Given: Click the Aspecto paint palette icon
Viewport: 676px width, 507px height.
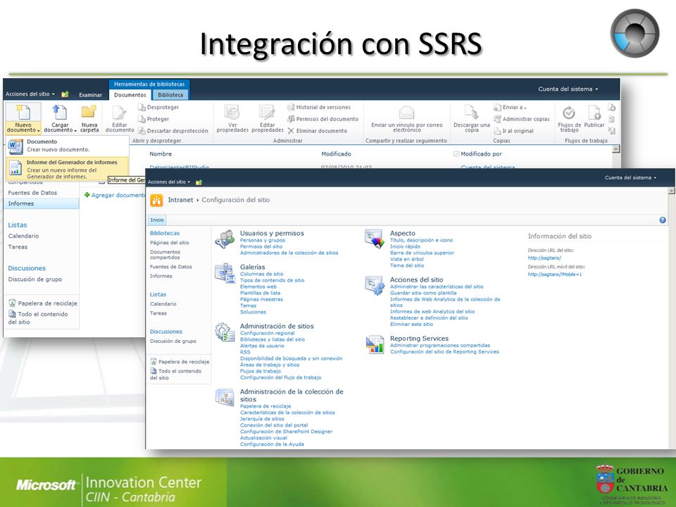Looking at the screenshot, I should tap(374, 239).
